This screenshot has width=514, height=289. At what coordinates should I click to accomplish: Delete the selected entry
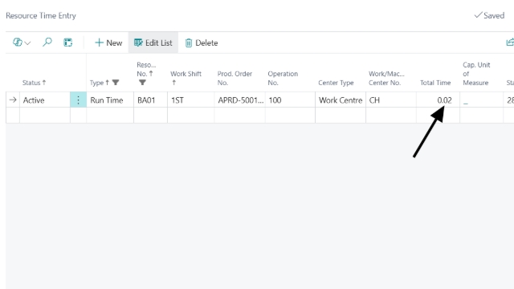202,43
